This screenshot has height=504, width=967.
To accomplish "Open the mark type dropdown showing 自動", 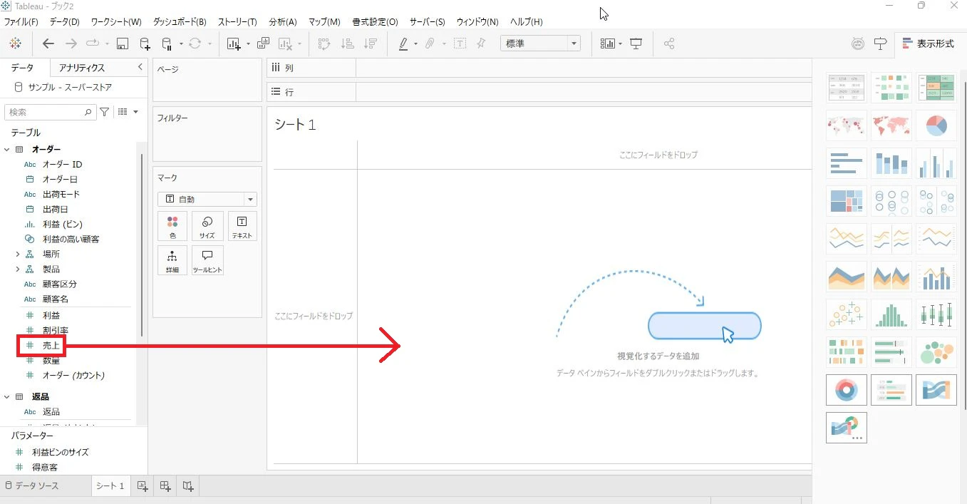I will 207,200.
